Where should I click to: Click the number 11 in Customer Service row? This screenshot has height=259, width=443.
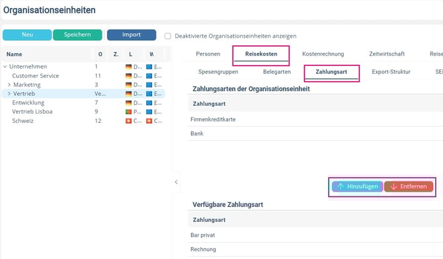[98, 76]
